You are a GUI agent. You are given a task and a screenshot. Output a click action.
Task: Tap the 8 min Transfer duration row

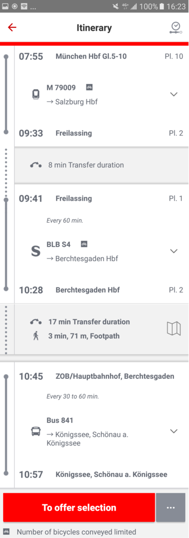101,165
